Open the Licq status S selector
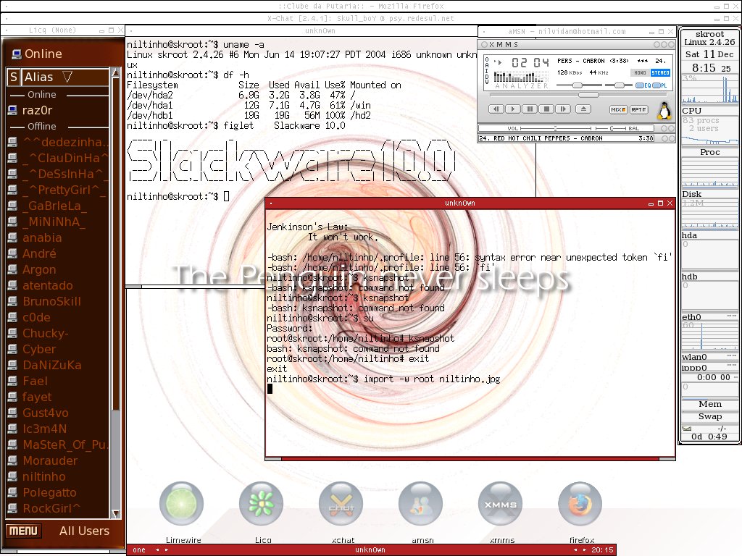Image resolution: width=742 pixels, height=556 pixels. (13, 77)
